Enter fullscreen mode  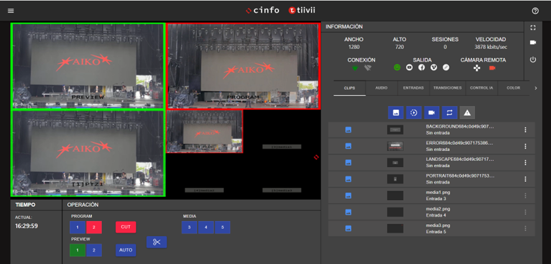[x=533, y=27]
